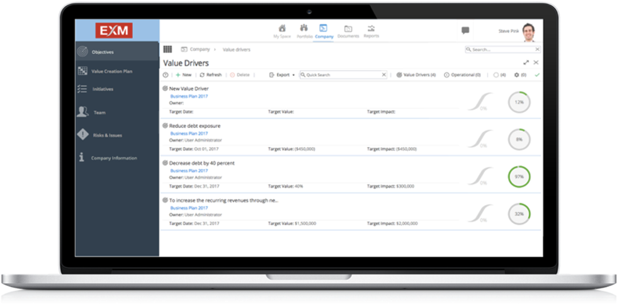Switch to My Space tab
617x304 pixels.
(x=282, y=31)
